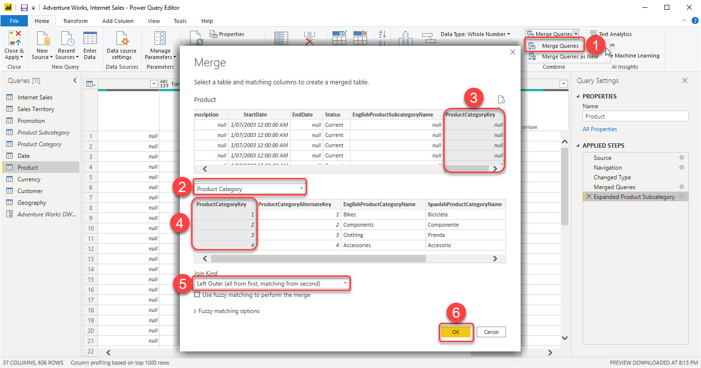Click the Save icon in title bar
Viewport: 701px width, 368px height.
(x=24, y=8)
